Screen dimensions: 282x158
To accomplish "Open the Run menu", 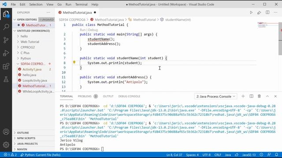I will pos(68,4).
